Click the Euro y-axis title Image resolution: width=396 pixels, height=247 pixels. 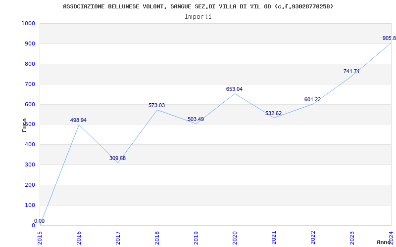[24, 125]
